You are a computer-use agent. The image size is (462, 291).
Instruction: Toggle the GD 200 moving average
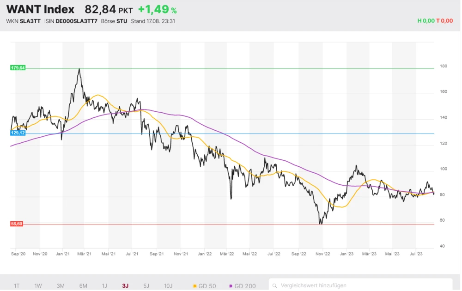(242, 286)
